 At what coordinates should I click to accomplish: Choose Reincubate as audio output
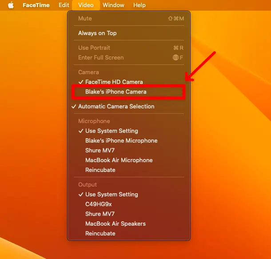(x=129, y=233)
